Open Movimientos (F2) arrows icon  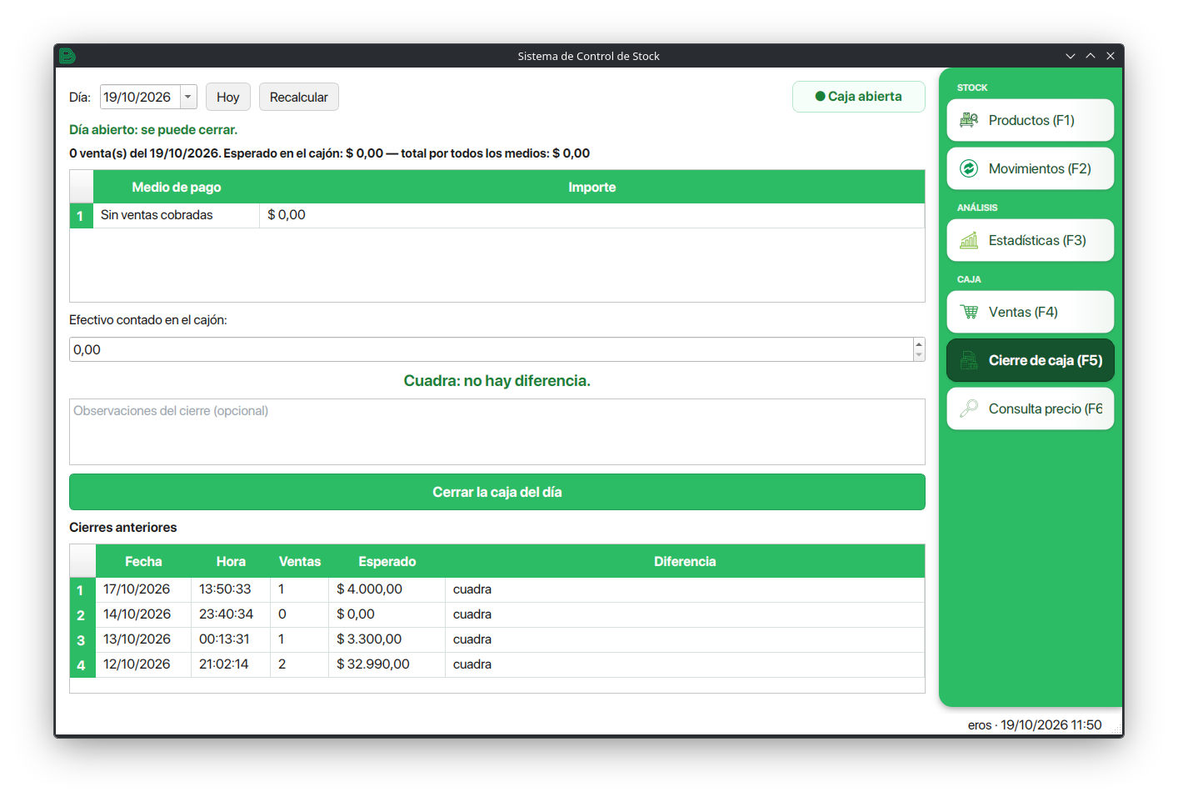pyautogui.click(x=969, y=168)
